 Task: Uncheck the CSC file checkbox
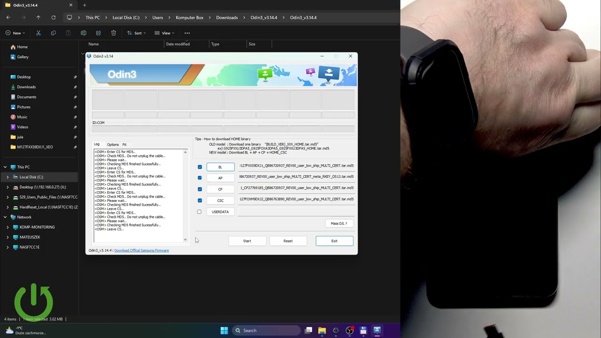tap(200, 200)
